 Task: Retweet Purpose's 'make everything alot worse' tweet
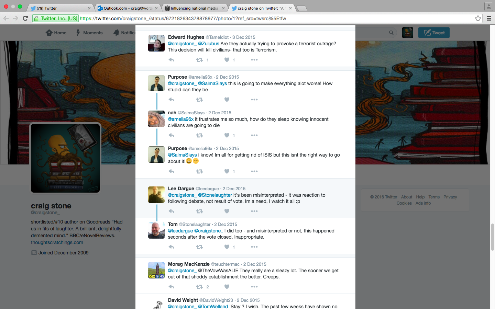[x=199, y=100]
